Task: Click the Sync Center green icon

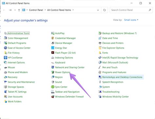Action: pos(53,87)
